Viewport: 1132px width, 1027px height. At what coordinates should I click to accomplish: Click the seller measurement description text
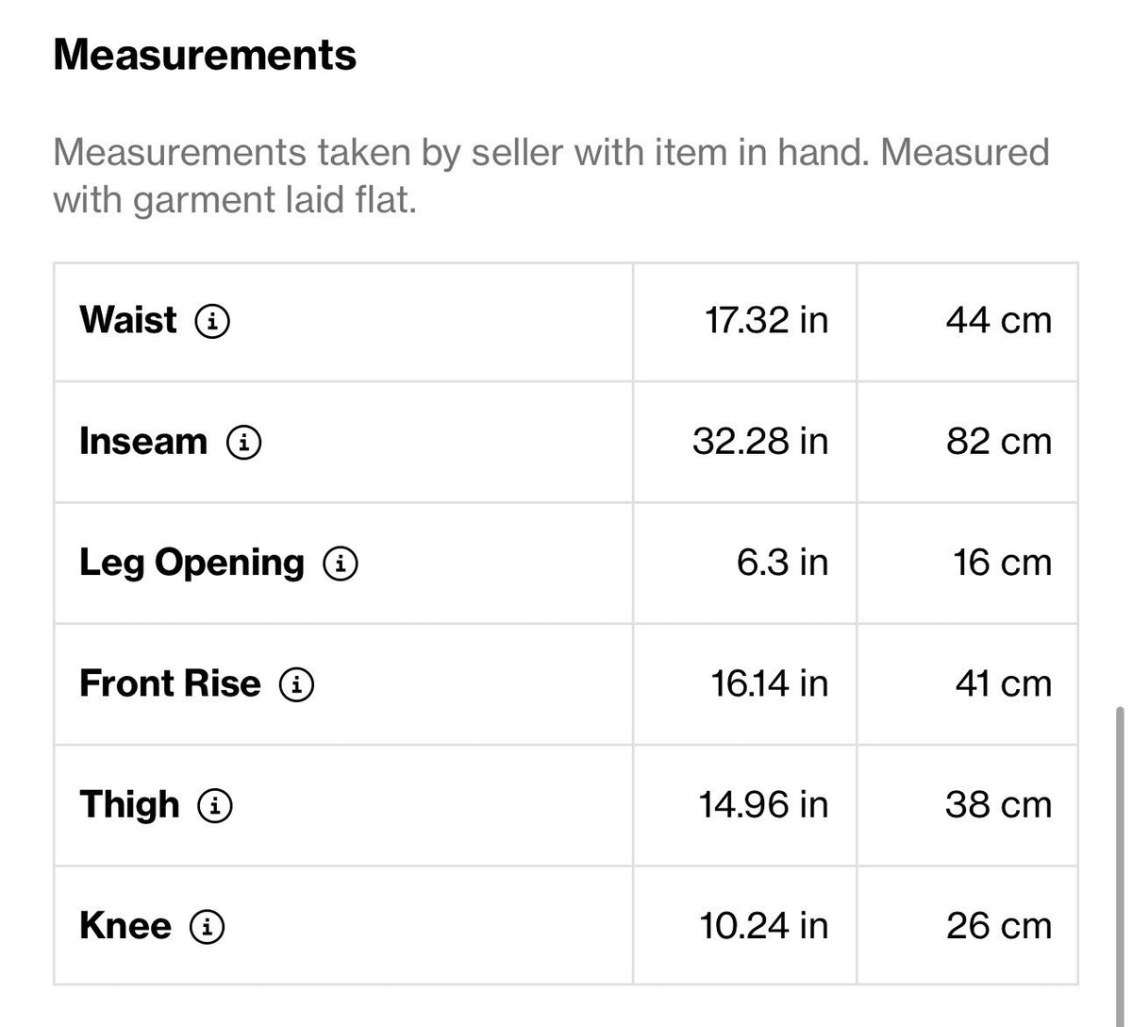[551, 176]
